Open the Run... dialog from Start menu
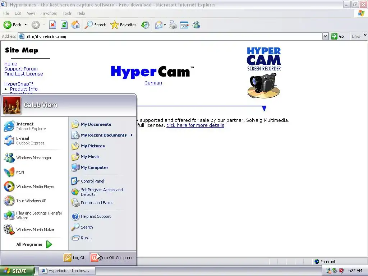Image resolution: width=368 pixels, height=276 pixels. coord(102,238)
